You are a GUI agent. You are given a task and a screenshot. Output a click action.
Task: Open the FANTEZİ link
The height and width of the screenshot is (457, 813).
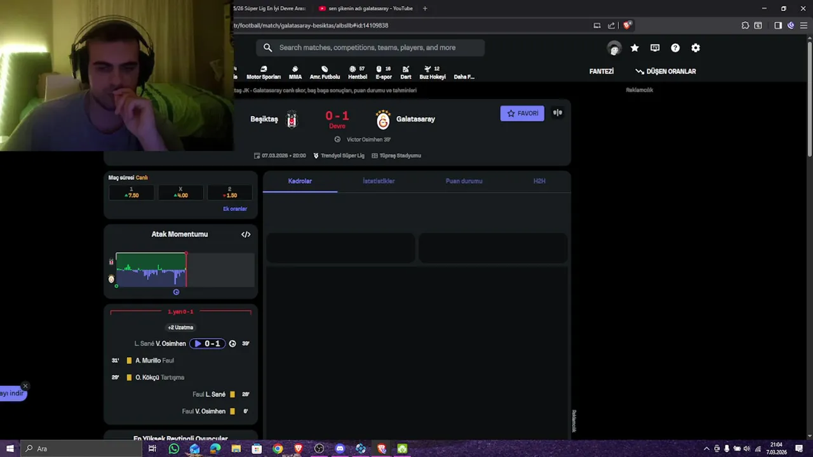pos(601,72)
